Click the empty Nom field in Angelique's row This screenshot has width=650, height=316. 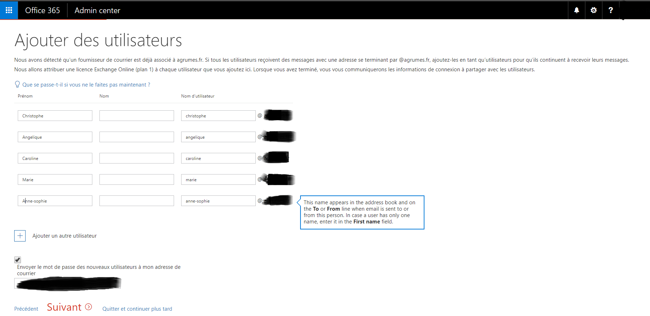point(137,137)
